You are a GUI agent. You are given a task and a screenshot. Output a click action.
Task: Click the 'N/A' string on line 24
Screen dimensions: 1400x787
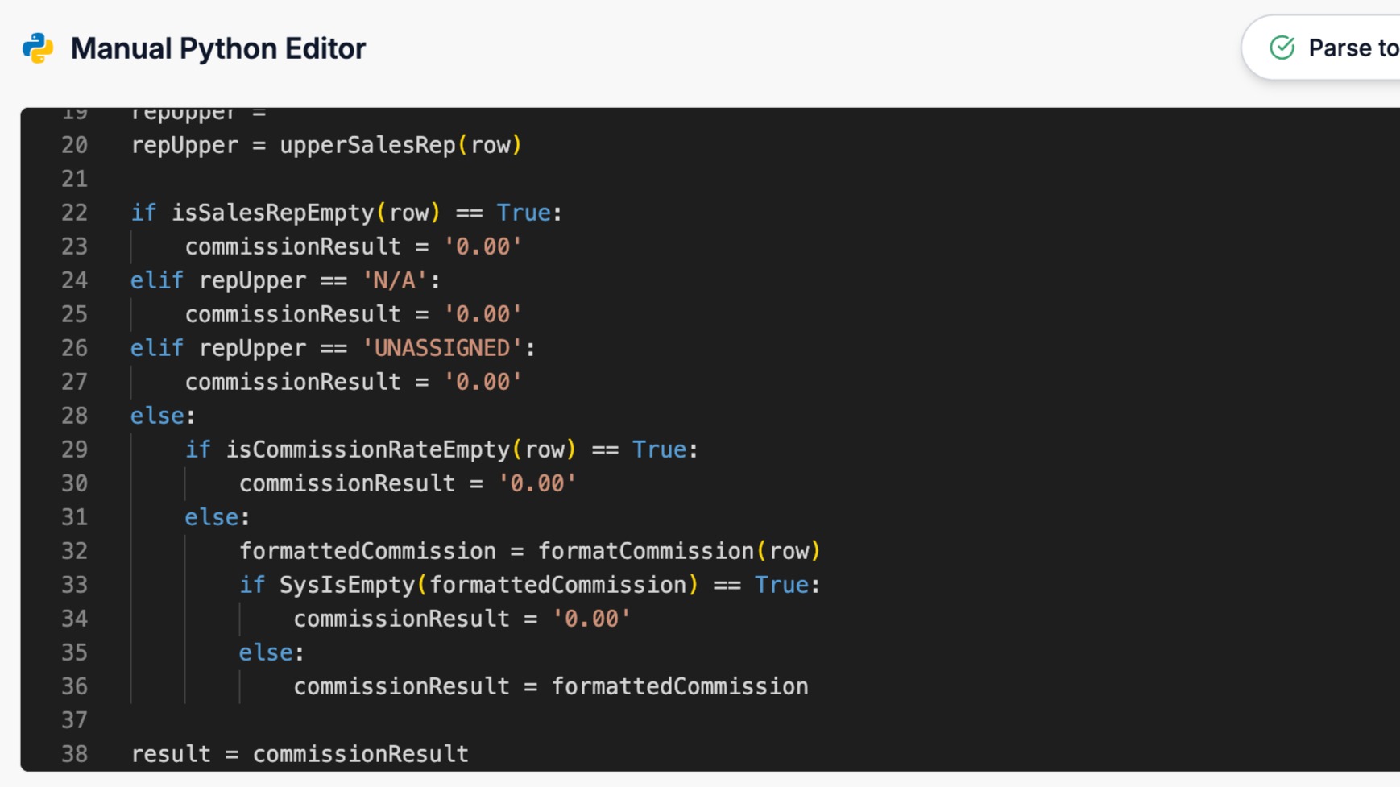[x=395, y=280]
